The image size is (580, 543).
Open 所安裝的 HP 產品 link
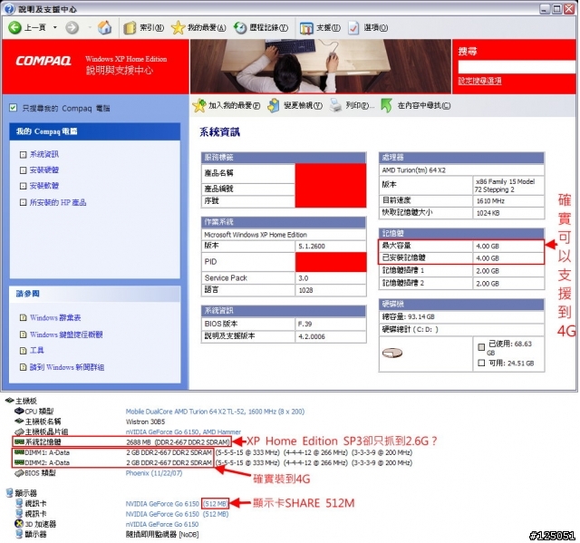click(58, 202)
